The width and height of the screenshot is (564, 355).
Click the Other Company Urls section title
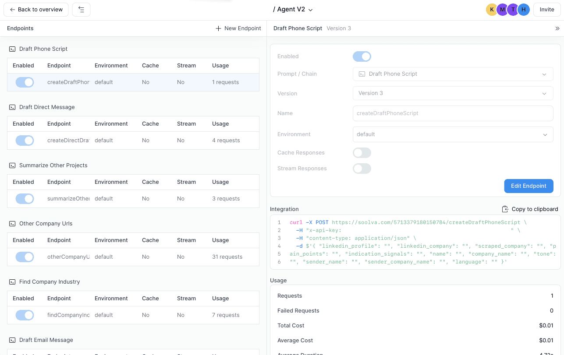pos(46,224)
